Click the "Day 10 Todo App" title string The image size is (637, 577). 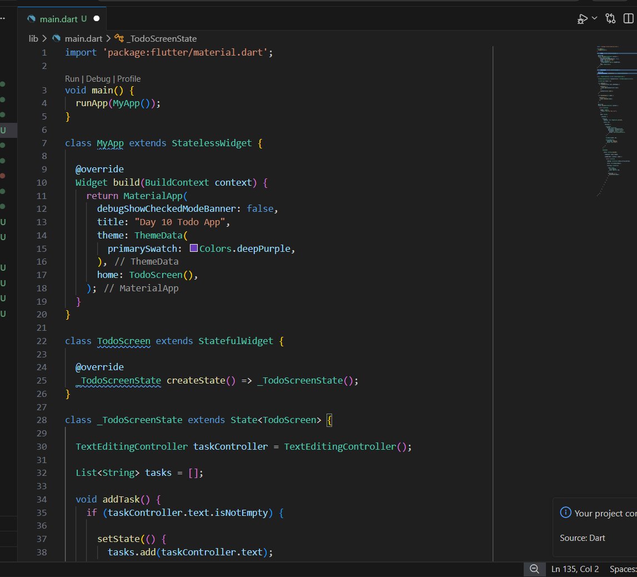(180, 222)
